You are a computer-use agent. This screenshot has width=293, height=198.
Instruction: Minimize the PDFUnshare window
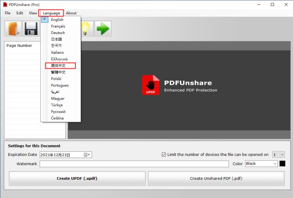tap(259, 4)
